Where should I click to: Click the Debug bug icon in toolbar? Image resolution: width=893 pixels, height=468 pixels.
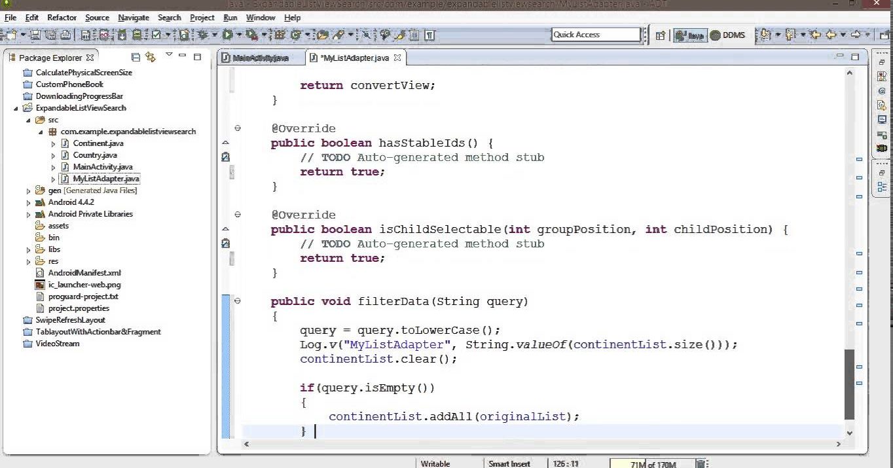pyautogui.click(x=204, y=35)
